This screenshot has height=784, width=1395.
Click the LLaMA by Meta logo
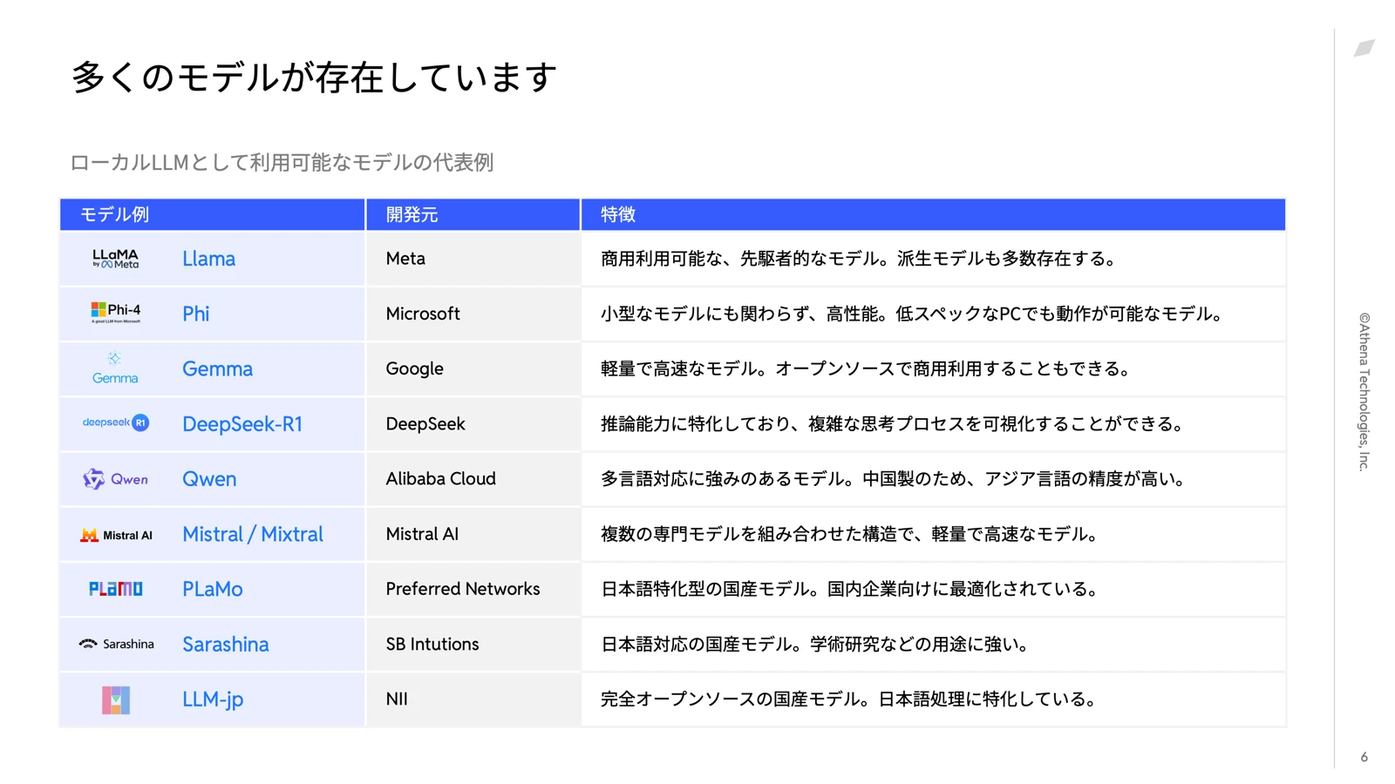(115, 259)
